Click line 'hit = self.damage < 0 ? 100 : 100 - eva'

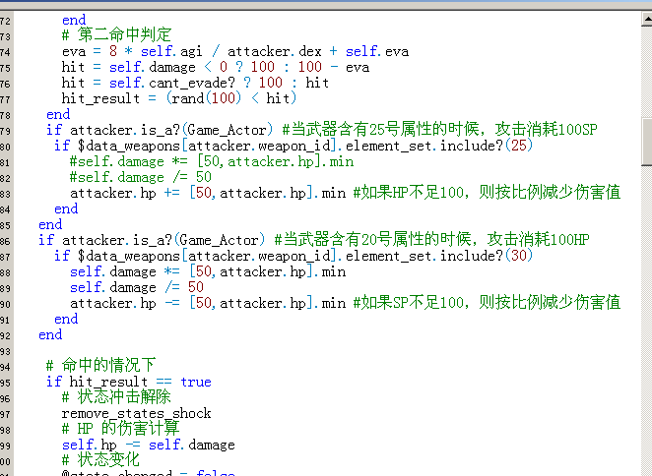[216, 67]
